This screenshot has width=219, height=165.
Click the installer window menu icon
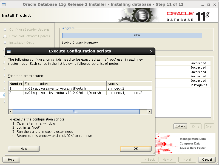[x=4, y=5]
